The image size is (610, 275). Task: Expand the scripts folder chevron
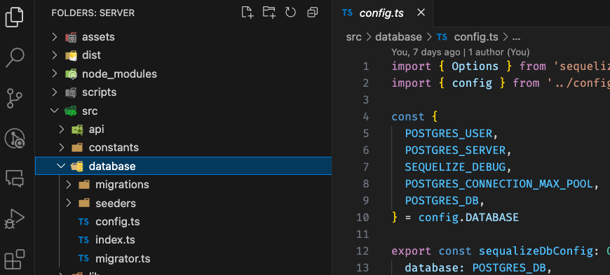55,92
